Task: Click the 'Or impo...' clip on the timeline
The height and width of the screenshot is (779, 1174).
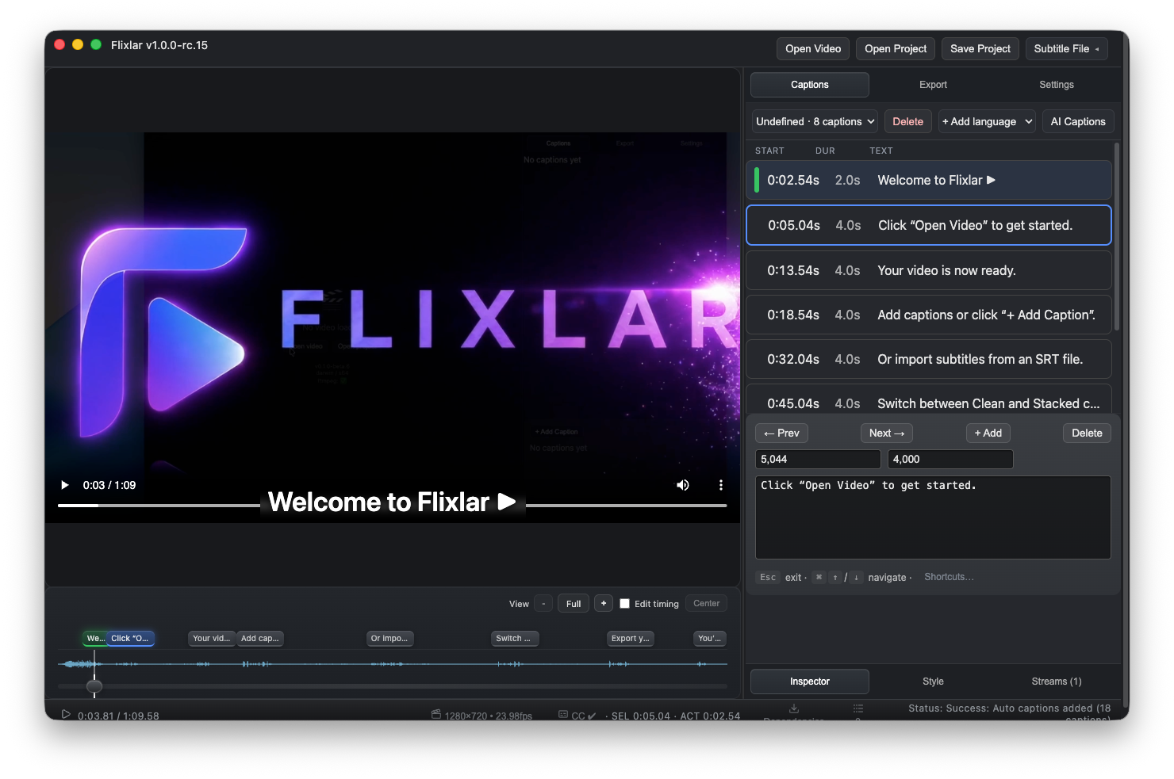Action: click(389, 638)
